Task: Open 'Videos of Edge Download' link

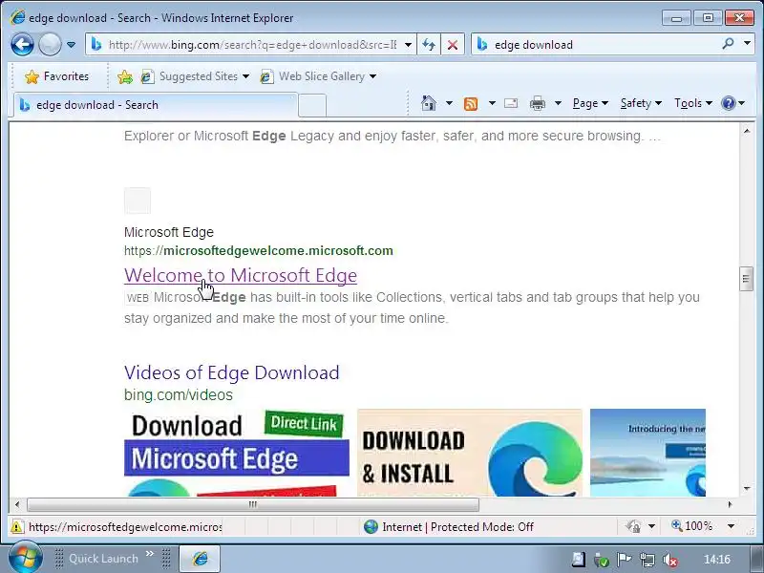Action: (x=231, y=372)
